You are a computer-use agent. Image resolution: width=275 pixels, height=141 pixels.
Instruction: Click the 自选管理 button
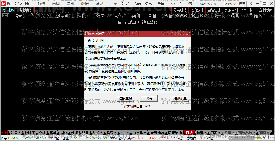[x=214, y=10]
